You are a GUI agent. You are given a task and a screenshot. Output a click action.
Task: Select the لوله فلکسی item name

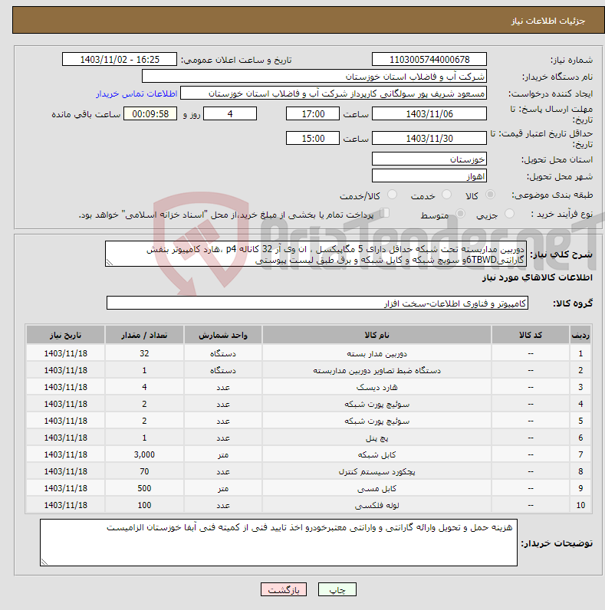(x=376, y=505)
